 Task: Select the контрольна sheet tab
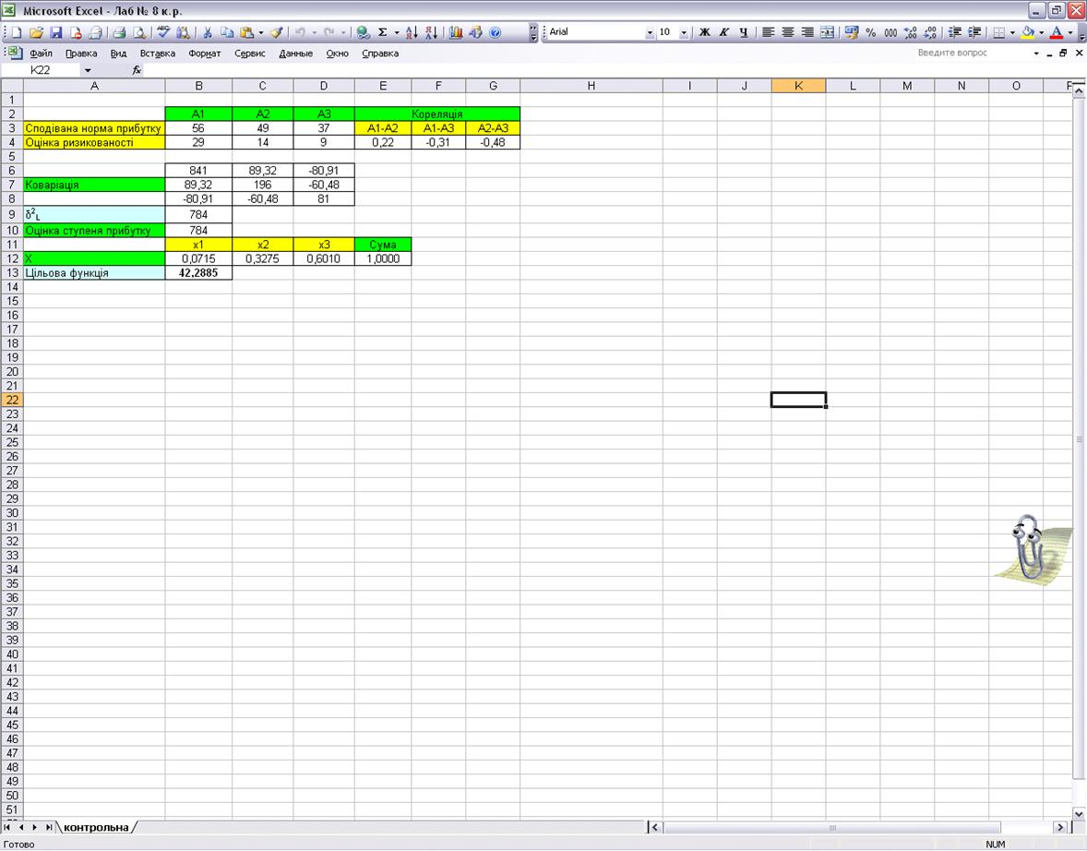pyautogui.click(x=96, y=827)
